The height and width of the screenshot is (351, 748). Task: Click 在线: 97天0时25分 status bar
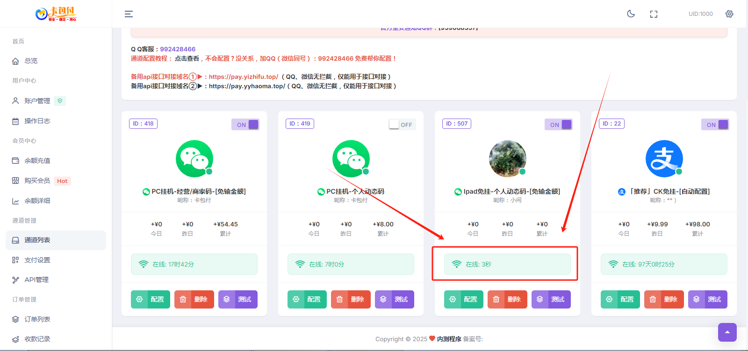(664, 264)
